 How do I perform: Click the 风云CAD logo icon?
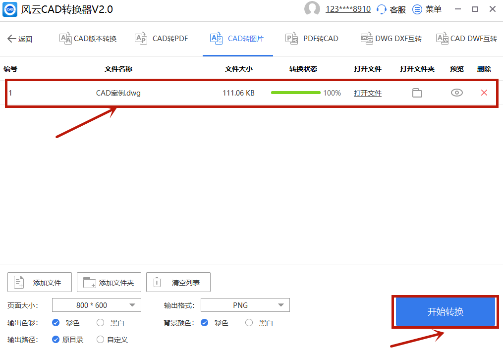pyautogui.click(x=10, y=9)
